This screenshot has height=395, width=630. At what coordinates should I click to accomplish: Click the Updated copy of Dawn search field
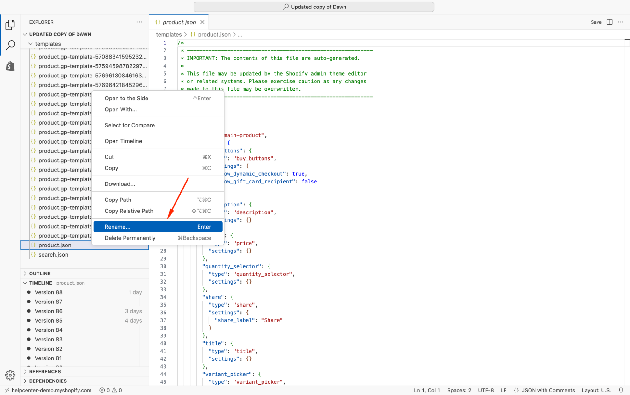(x=314, y=7)
